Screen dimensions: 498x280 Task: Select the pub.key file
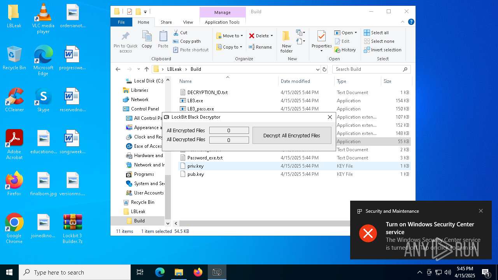click(195, 174)
